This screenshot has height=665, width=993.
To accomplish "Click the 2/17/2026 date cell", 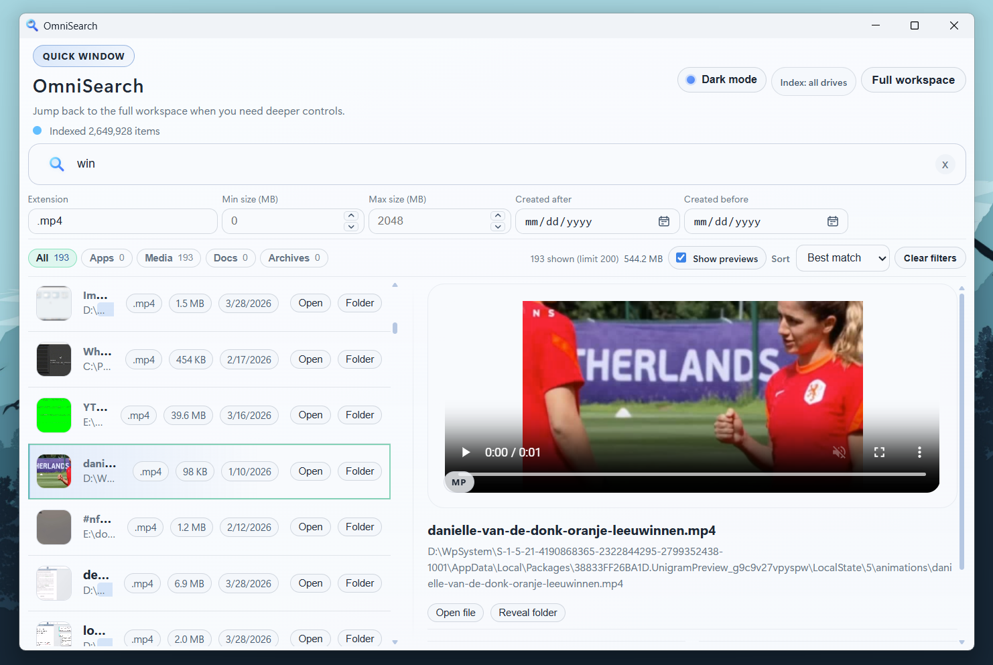I will [x=249, y=359].
